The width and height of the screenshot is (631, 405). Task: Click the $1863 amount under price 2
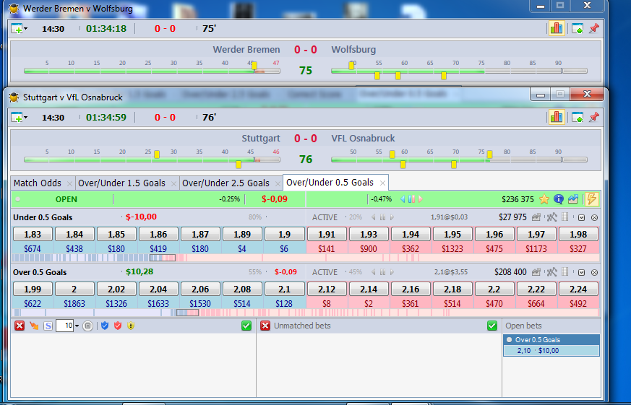point(74,304)
